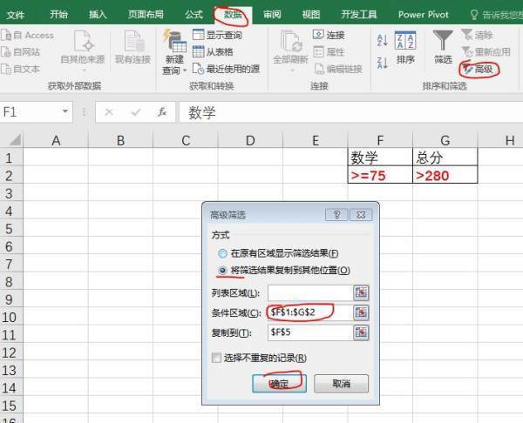523x423 pixels.
Task: Confirm formula entry checkmark
Action: (136, 112)
